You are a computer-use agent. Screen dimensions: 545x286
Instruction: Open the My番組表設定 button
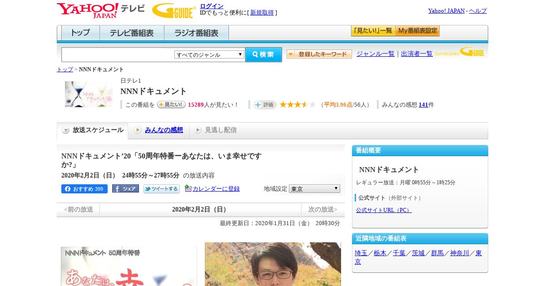pyautogui.click(x=417, y=31)
